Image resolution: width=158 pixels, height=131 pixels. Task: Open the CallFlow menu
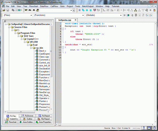pyautogui.click(x=54, y=6)
